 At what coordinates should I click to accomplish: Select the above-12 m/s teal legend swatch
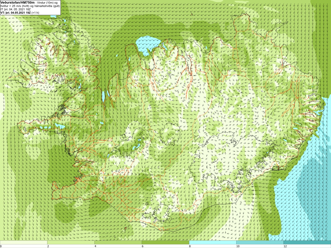[x=307, y=243]
